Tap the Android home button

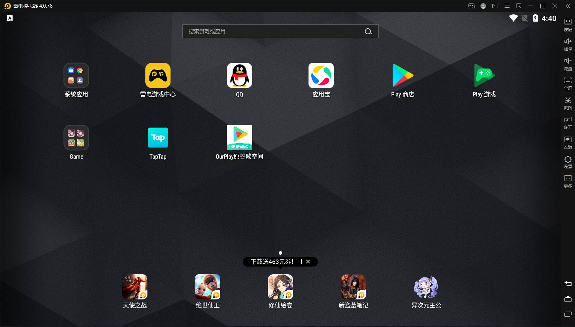coord(568,299)
